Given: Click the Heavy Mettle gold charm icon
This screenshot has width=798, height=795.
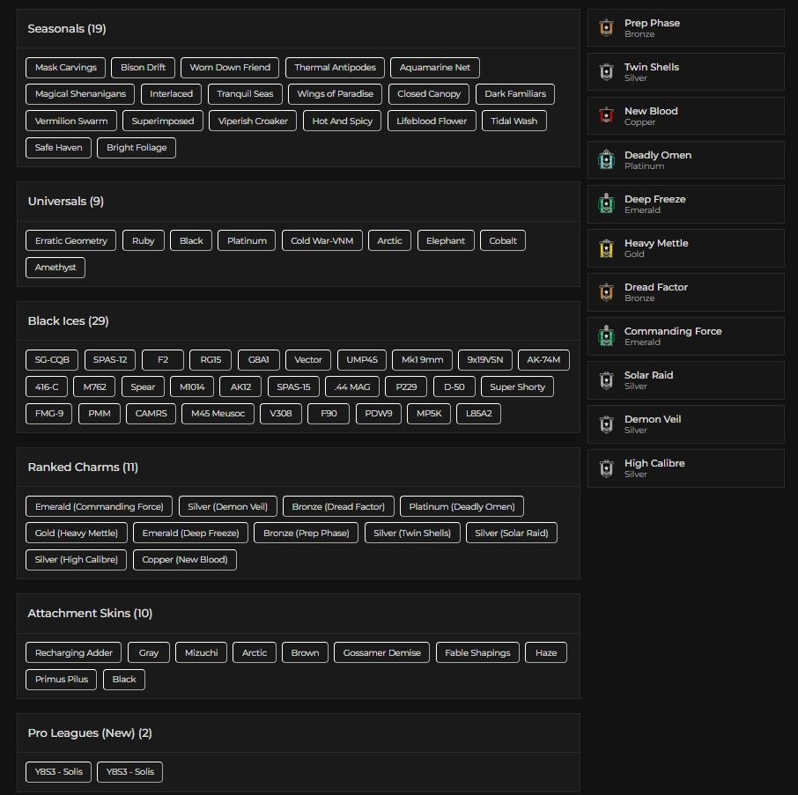Looking at the screenshot, I should coord(606,248).
